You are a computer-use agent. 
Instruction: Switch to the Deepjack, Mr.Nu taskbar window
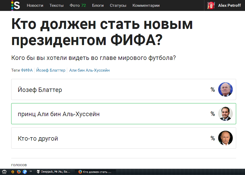53,172
